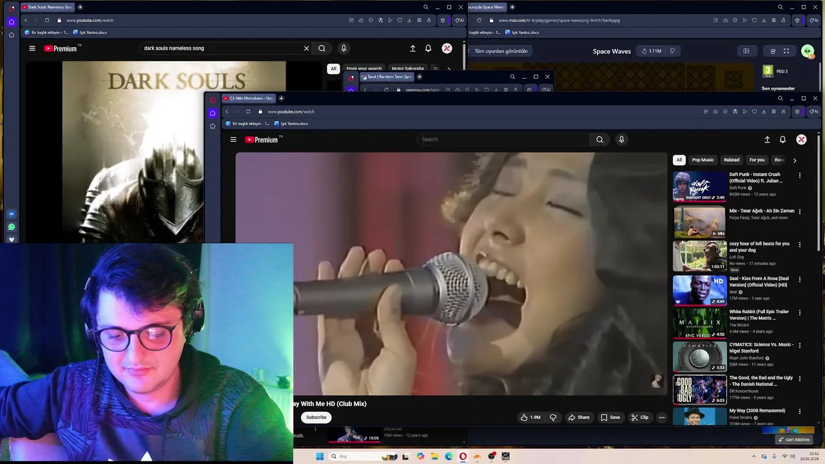Viewport: 825px width, 464px height.
Task: Open Mix - Tatar Ağıdı video title
Action: (762, 211)
